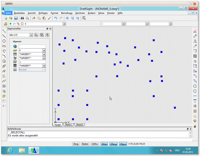
Task: Select the Line tool in left toolbar
Action: tap(4, 31)
